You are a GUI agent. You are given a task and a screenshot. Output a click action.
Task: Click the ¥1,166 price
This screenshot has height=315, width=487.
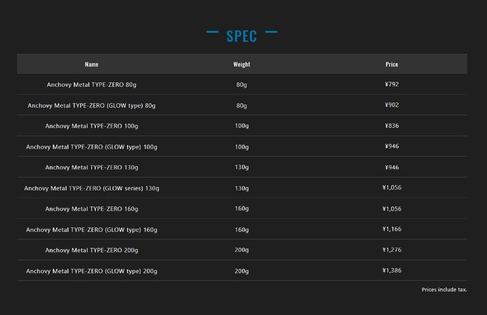pyautogui.click(x=391, y=229)
